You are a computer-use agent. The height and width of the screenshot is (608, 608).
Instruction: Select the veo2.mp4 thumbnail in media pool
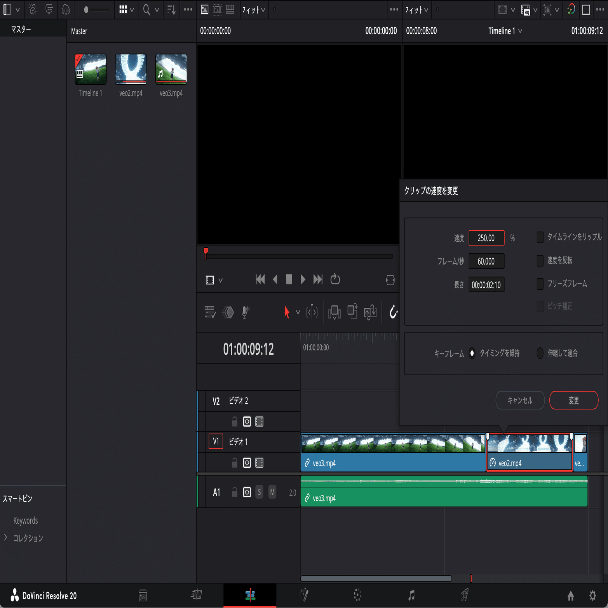tap(131, 69)
